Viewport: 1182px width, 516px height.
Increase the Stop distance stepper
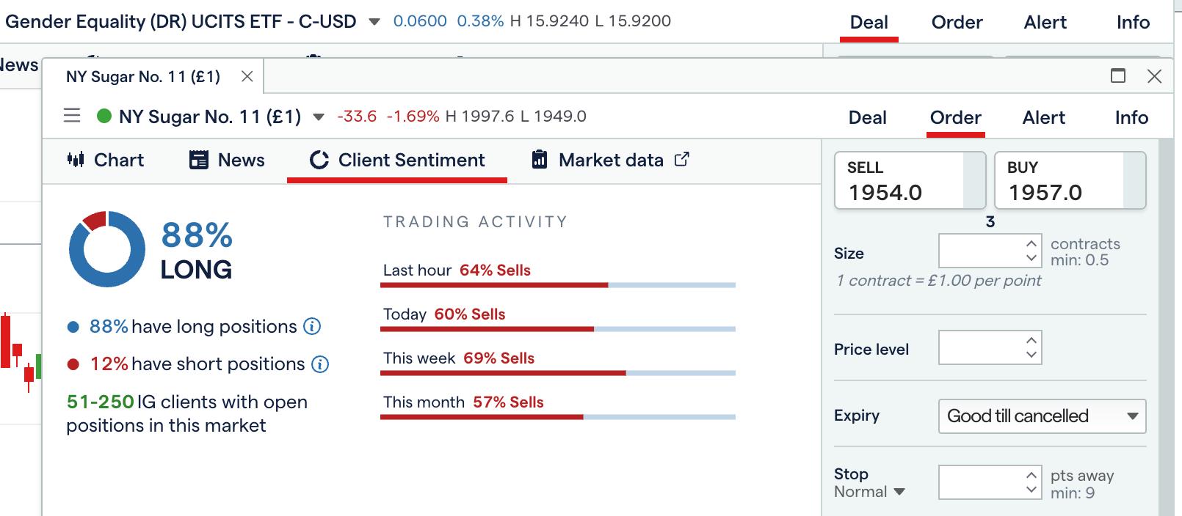1031,475
